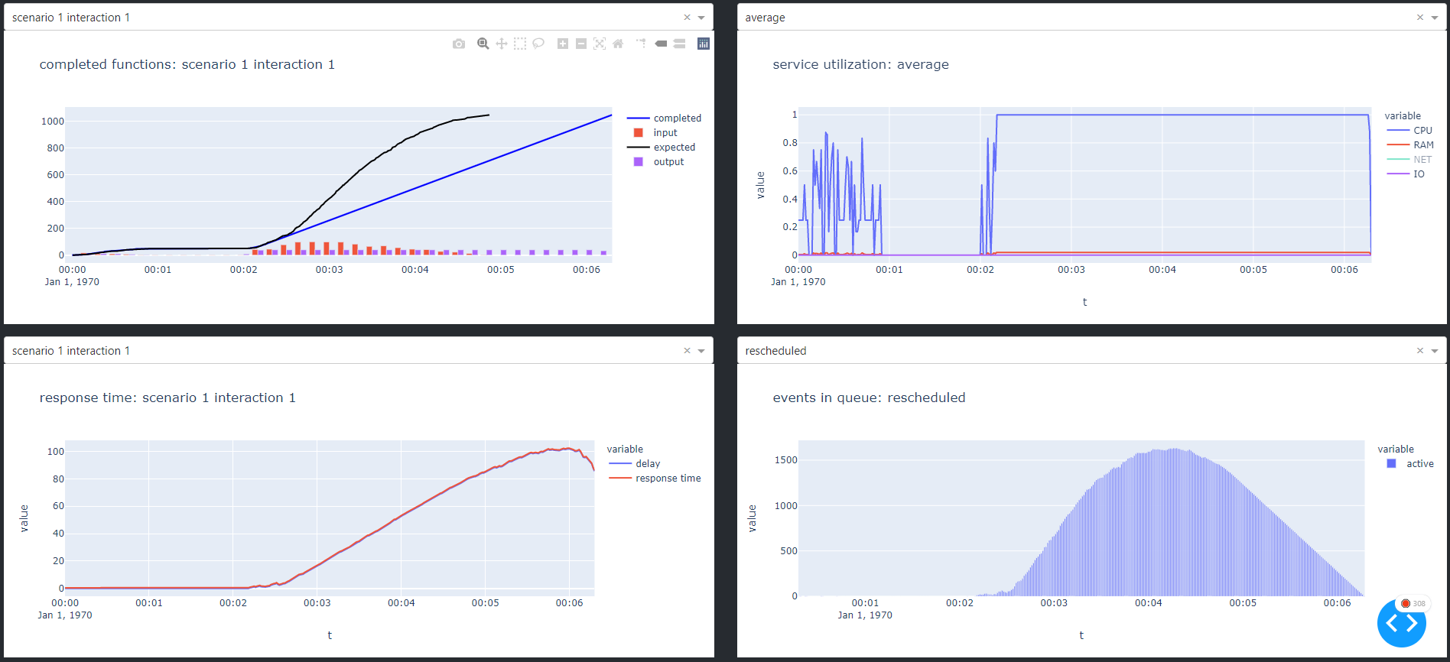The image size is (1450, 662).
Task: Click the purple 'output' legend swatch
Action: tap(639, 162)
